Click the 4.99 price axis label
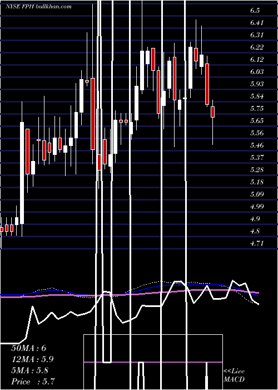 (x=257, y=207)
